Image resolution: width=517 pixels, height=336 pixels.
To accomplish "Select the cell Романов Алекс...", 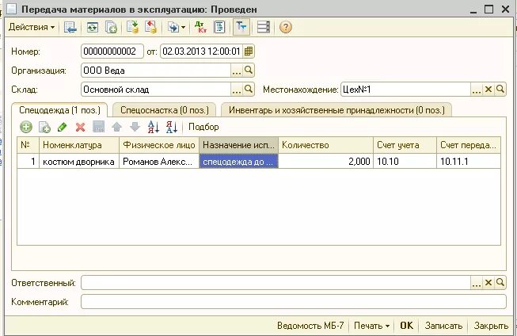I will tap(159, 162).
